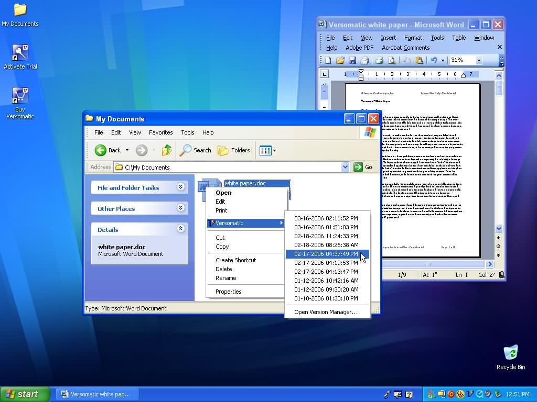537x402 pixels.
Task: Click the Versomatic V tray icon
Action: (x=470, y=394)
